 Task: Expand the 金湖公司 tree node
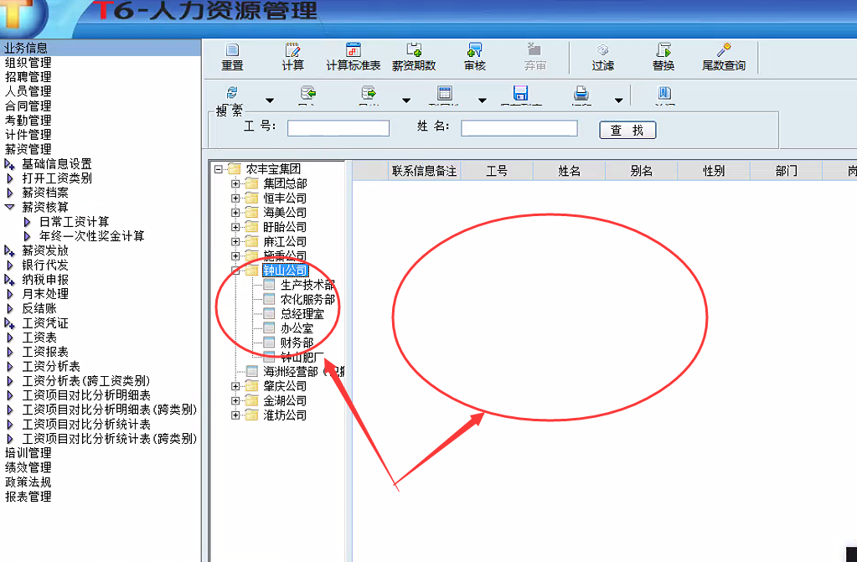[x=235, y=400]
